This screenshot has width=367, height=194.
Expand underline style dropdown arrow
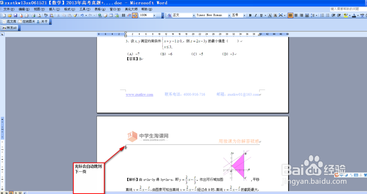click(x=265, y=15)
